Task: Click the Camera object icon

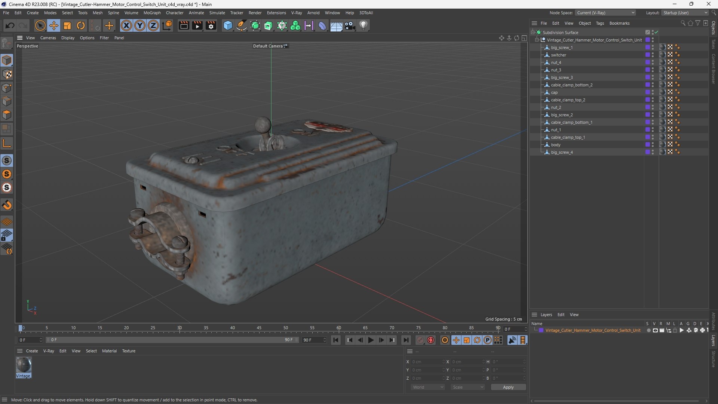Action: click(350, 25)
